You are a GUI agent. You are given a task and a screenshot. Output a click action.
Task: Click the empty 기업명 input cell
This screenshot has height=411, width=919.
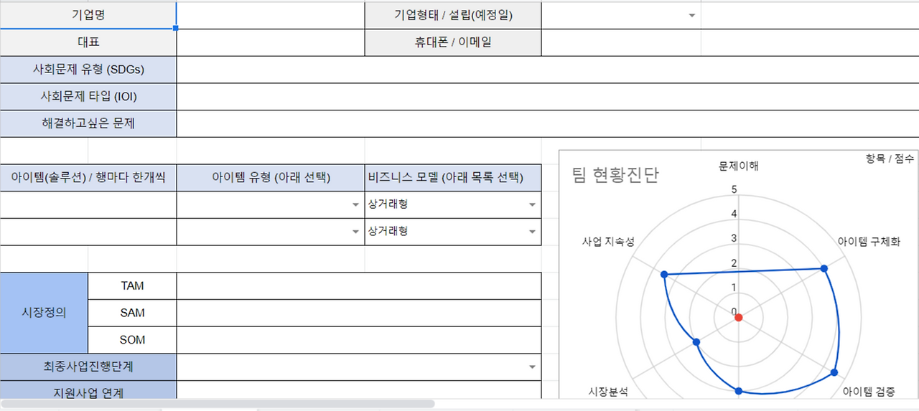(x=271, y=15)
